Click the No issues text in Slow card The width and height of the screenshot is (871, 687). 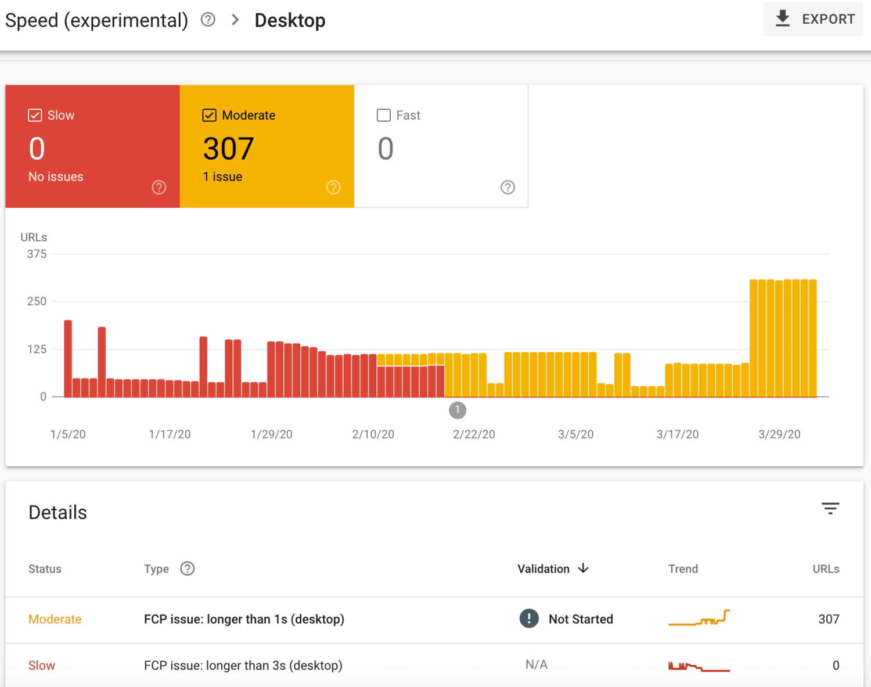56,177
